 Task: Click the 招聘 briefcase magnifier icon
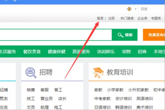pyautogui.click(x=31, y=72)
